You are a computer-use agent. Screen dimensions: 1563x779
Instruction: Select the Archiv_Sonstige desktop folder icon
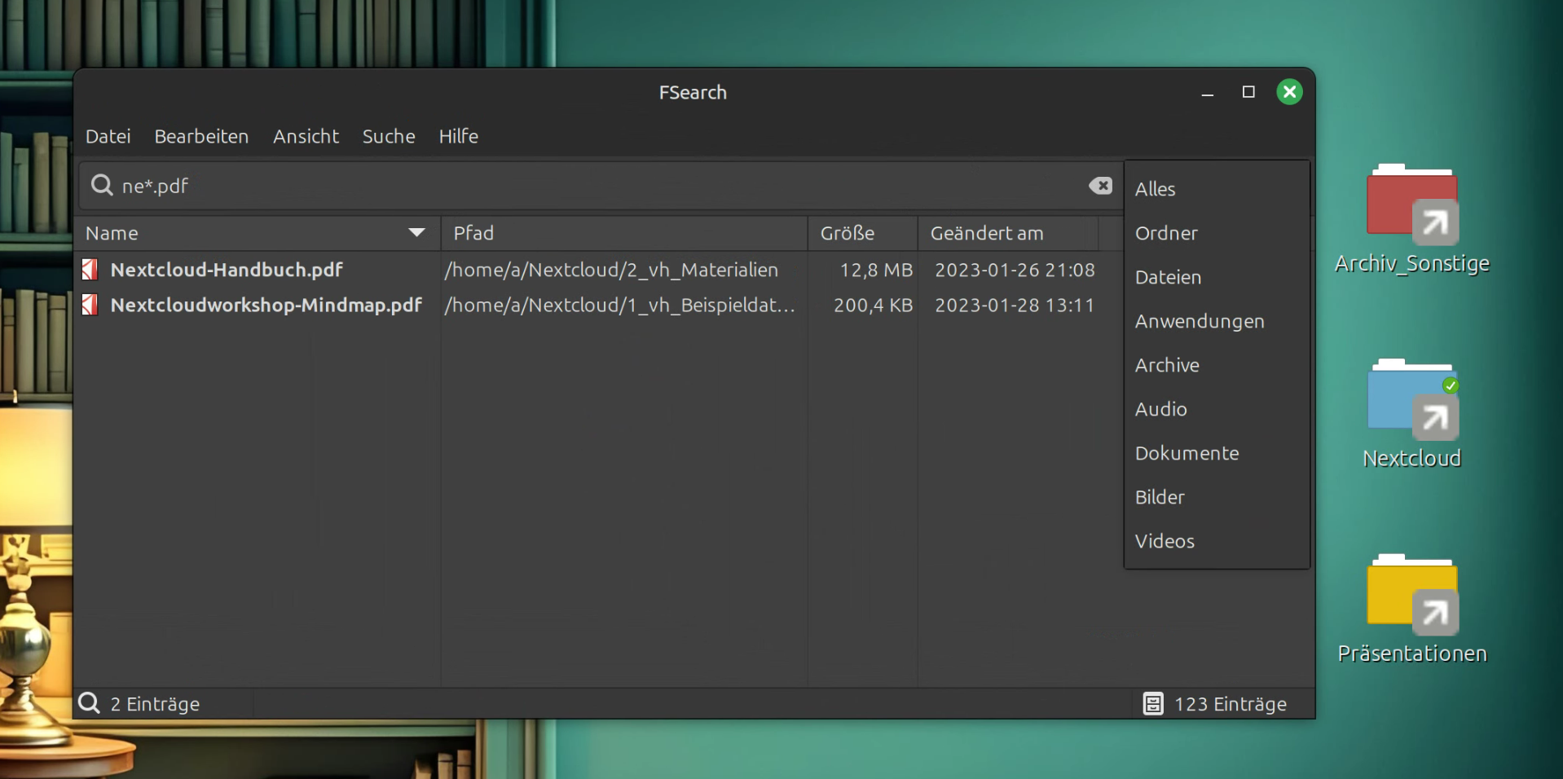tap(1412, 204)
